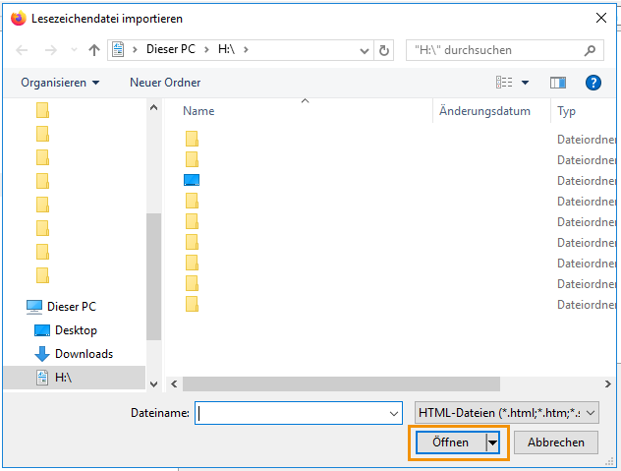Image resolution: width=621 pixels, height=471 pixels.
Task: Cancel with Abbrechen button
Action: tap(555, 442)
